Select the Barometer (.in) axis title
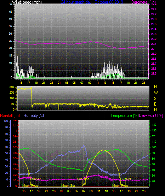165x196 pixels. tap(144, 2)
